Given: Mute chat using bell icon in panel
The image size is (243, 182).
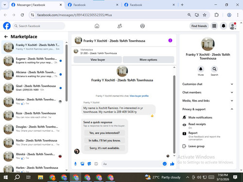Looking at the screenshot, I should (x=201, y=69).
